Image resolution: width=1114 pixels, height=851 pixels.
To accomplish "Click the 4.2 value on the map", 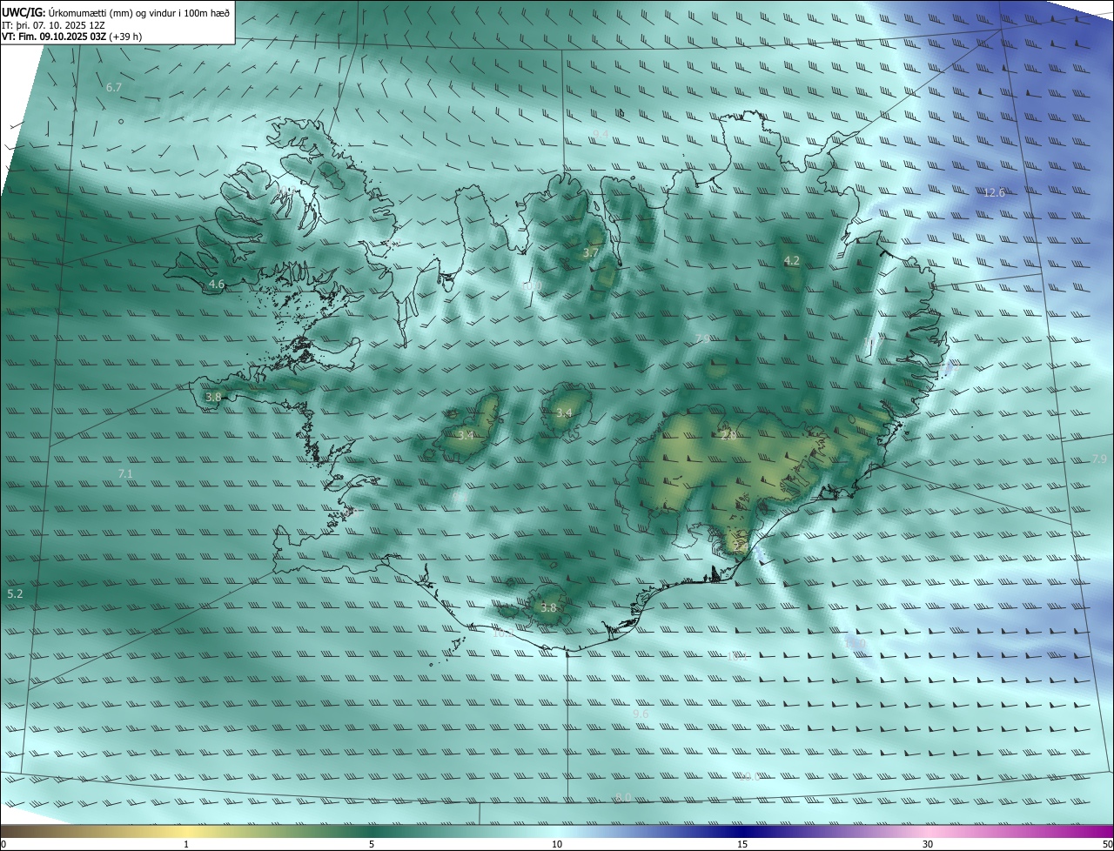I will pos(791,261).
